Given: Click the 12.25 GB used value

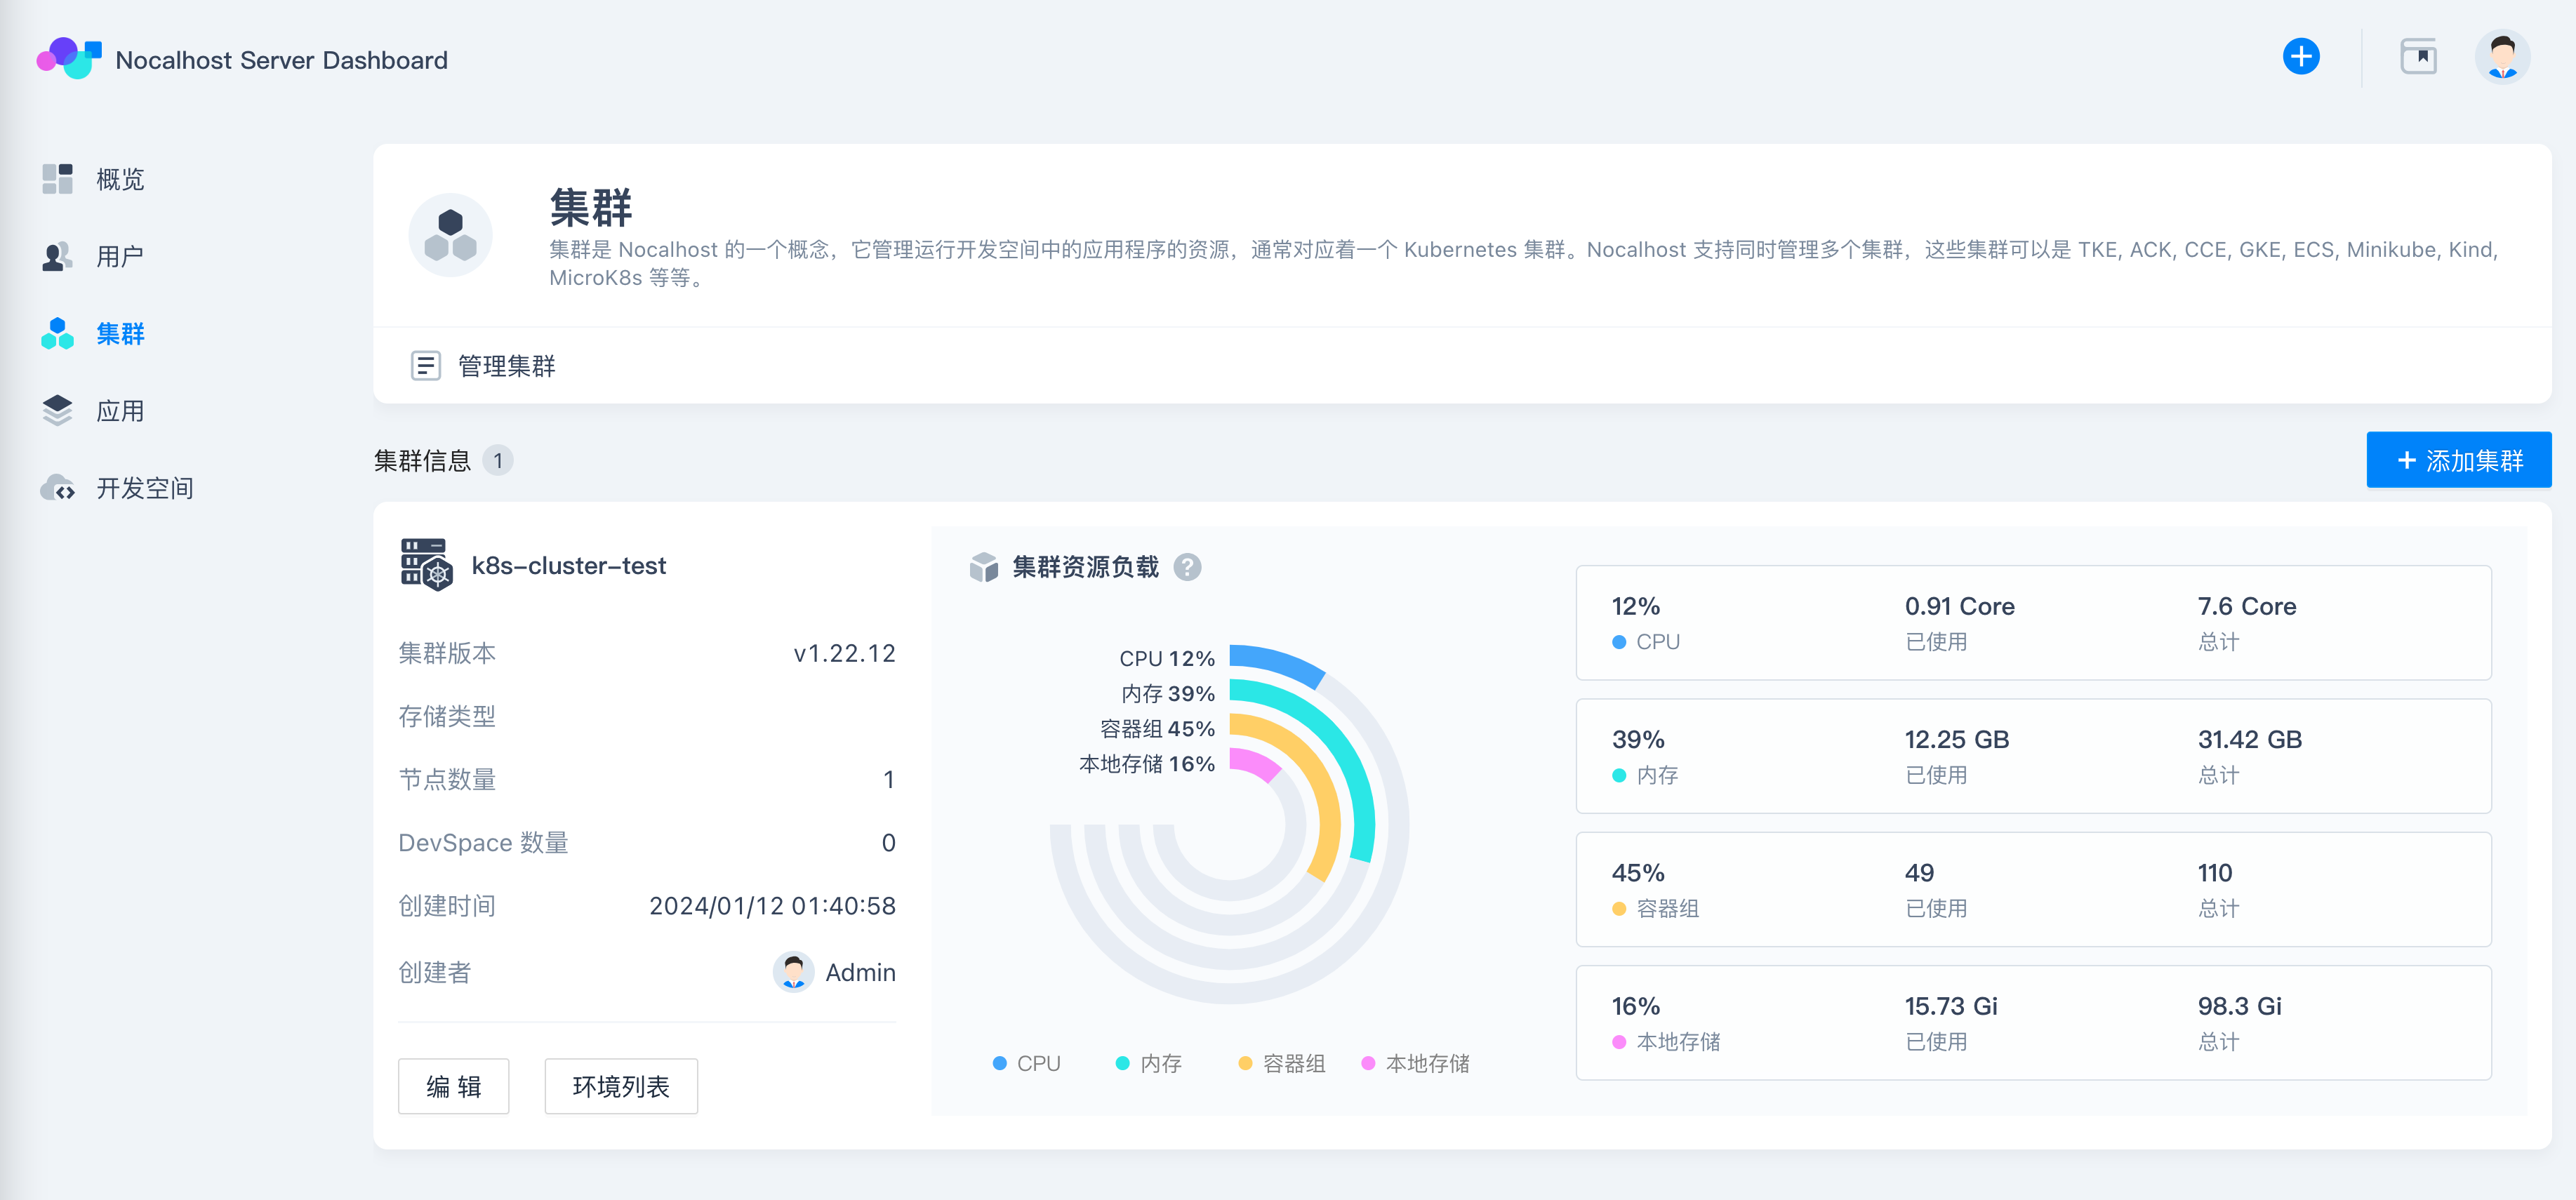Looking at the screenshot, I should pos(1957,739).
